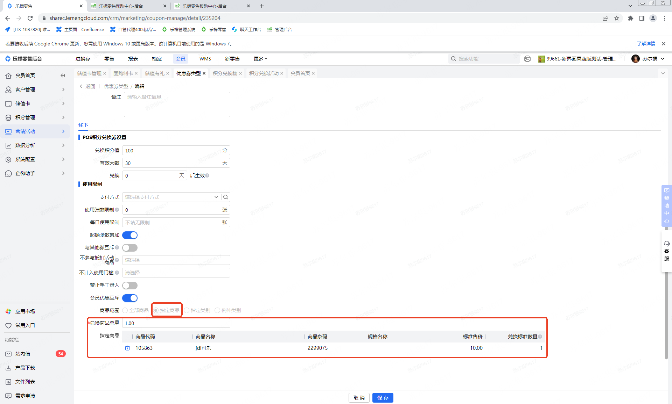
Task: Switch to the 积分兑换物 tab
Action: 225,73
